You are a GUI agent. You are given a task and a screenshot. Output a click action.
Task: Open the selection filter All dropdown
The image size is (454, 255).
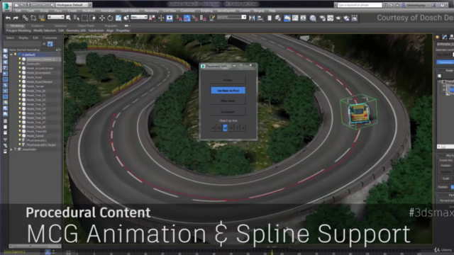(55, 17)
